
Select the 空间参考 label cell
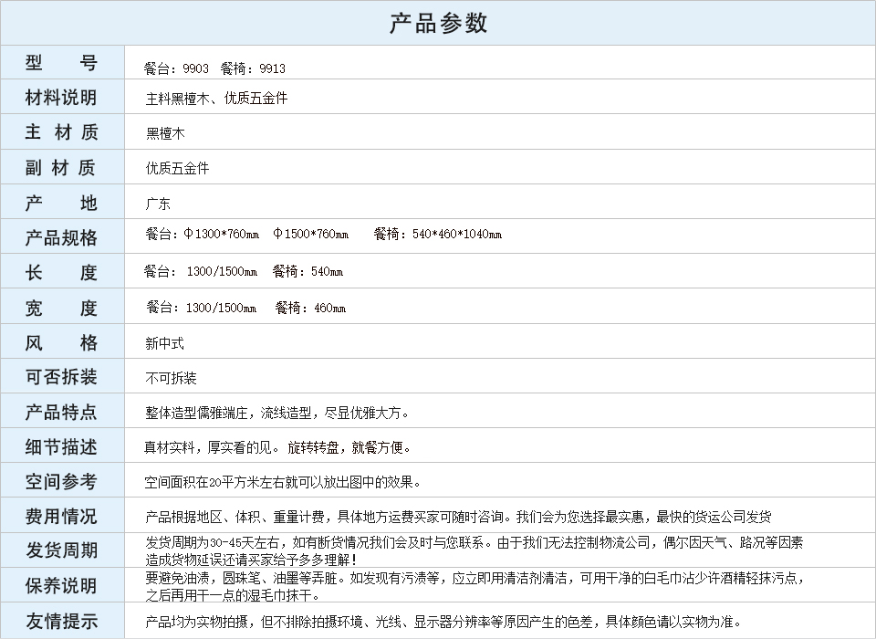click(x=62, y=481)
